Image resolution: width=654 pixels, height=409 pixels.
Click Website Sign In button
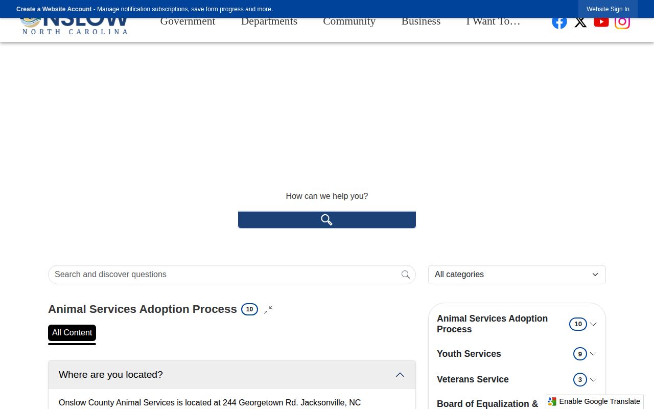click(x=608, y=9)
